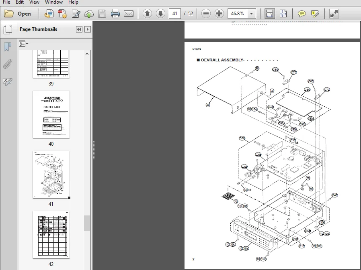This screenshot has height=270, width=361.
Task: Open the Signatures pen panel
Action: tap(8, 81)
